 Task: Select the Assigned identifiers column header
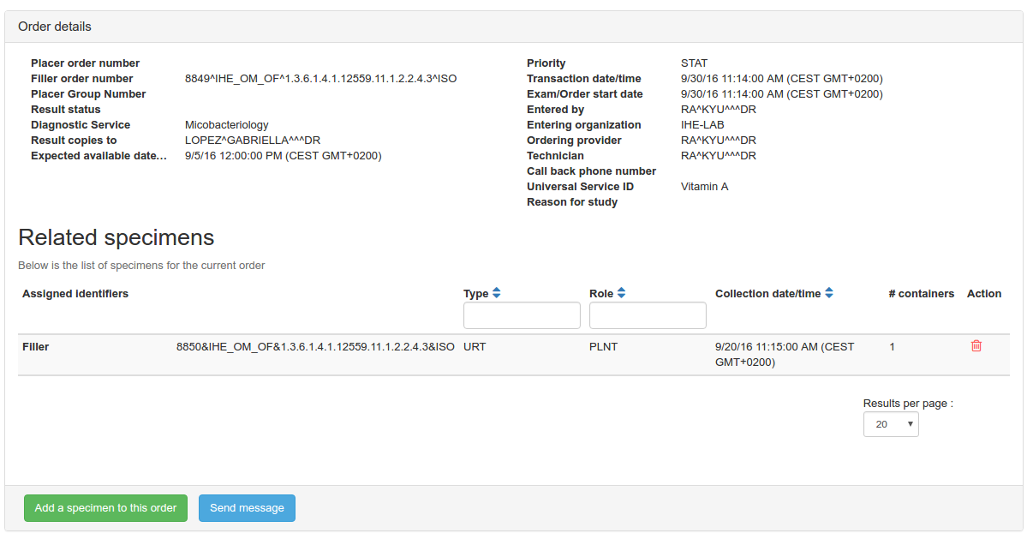(75, 294)
